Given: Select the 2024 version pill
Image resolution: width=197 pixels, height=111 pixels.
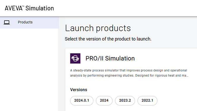Looking at the screenshot, I should (104, 101).
